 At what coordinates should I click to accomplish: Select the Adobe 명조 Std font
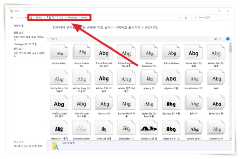coord(126,77)
